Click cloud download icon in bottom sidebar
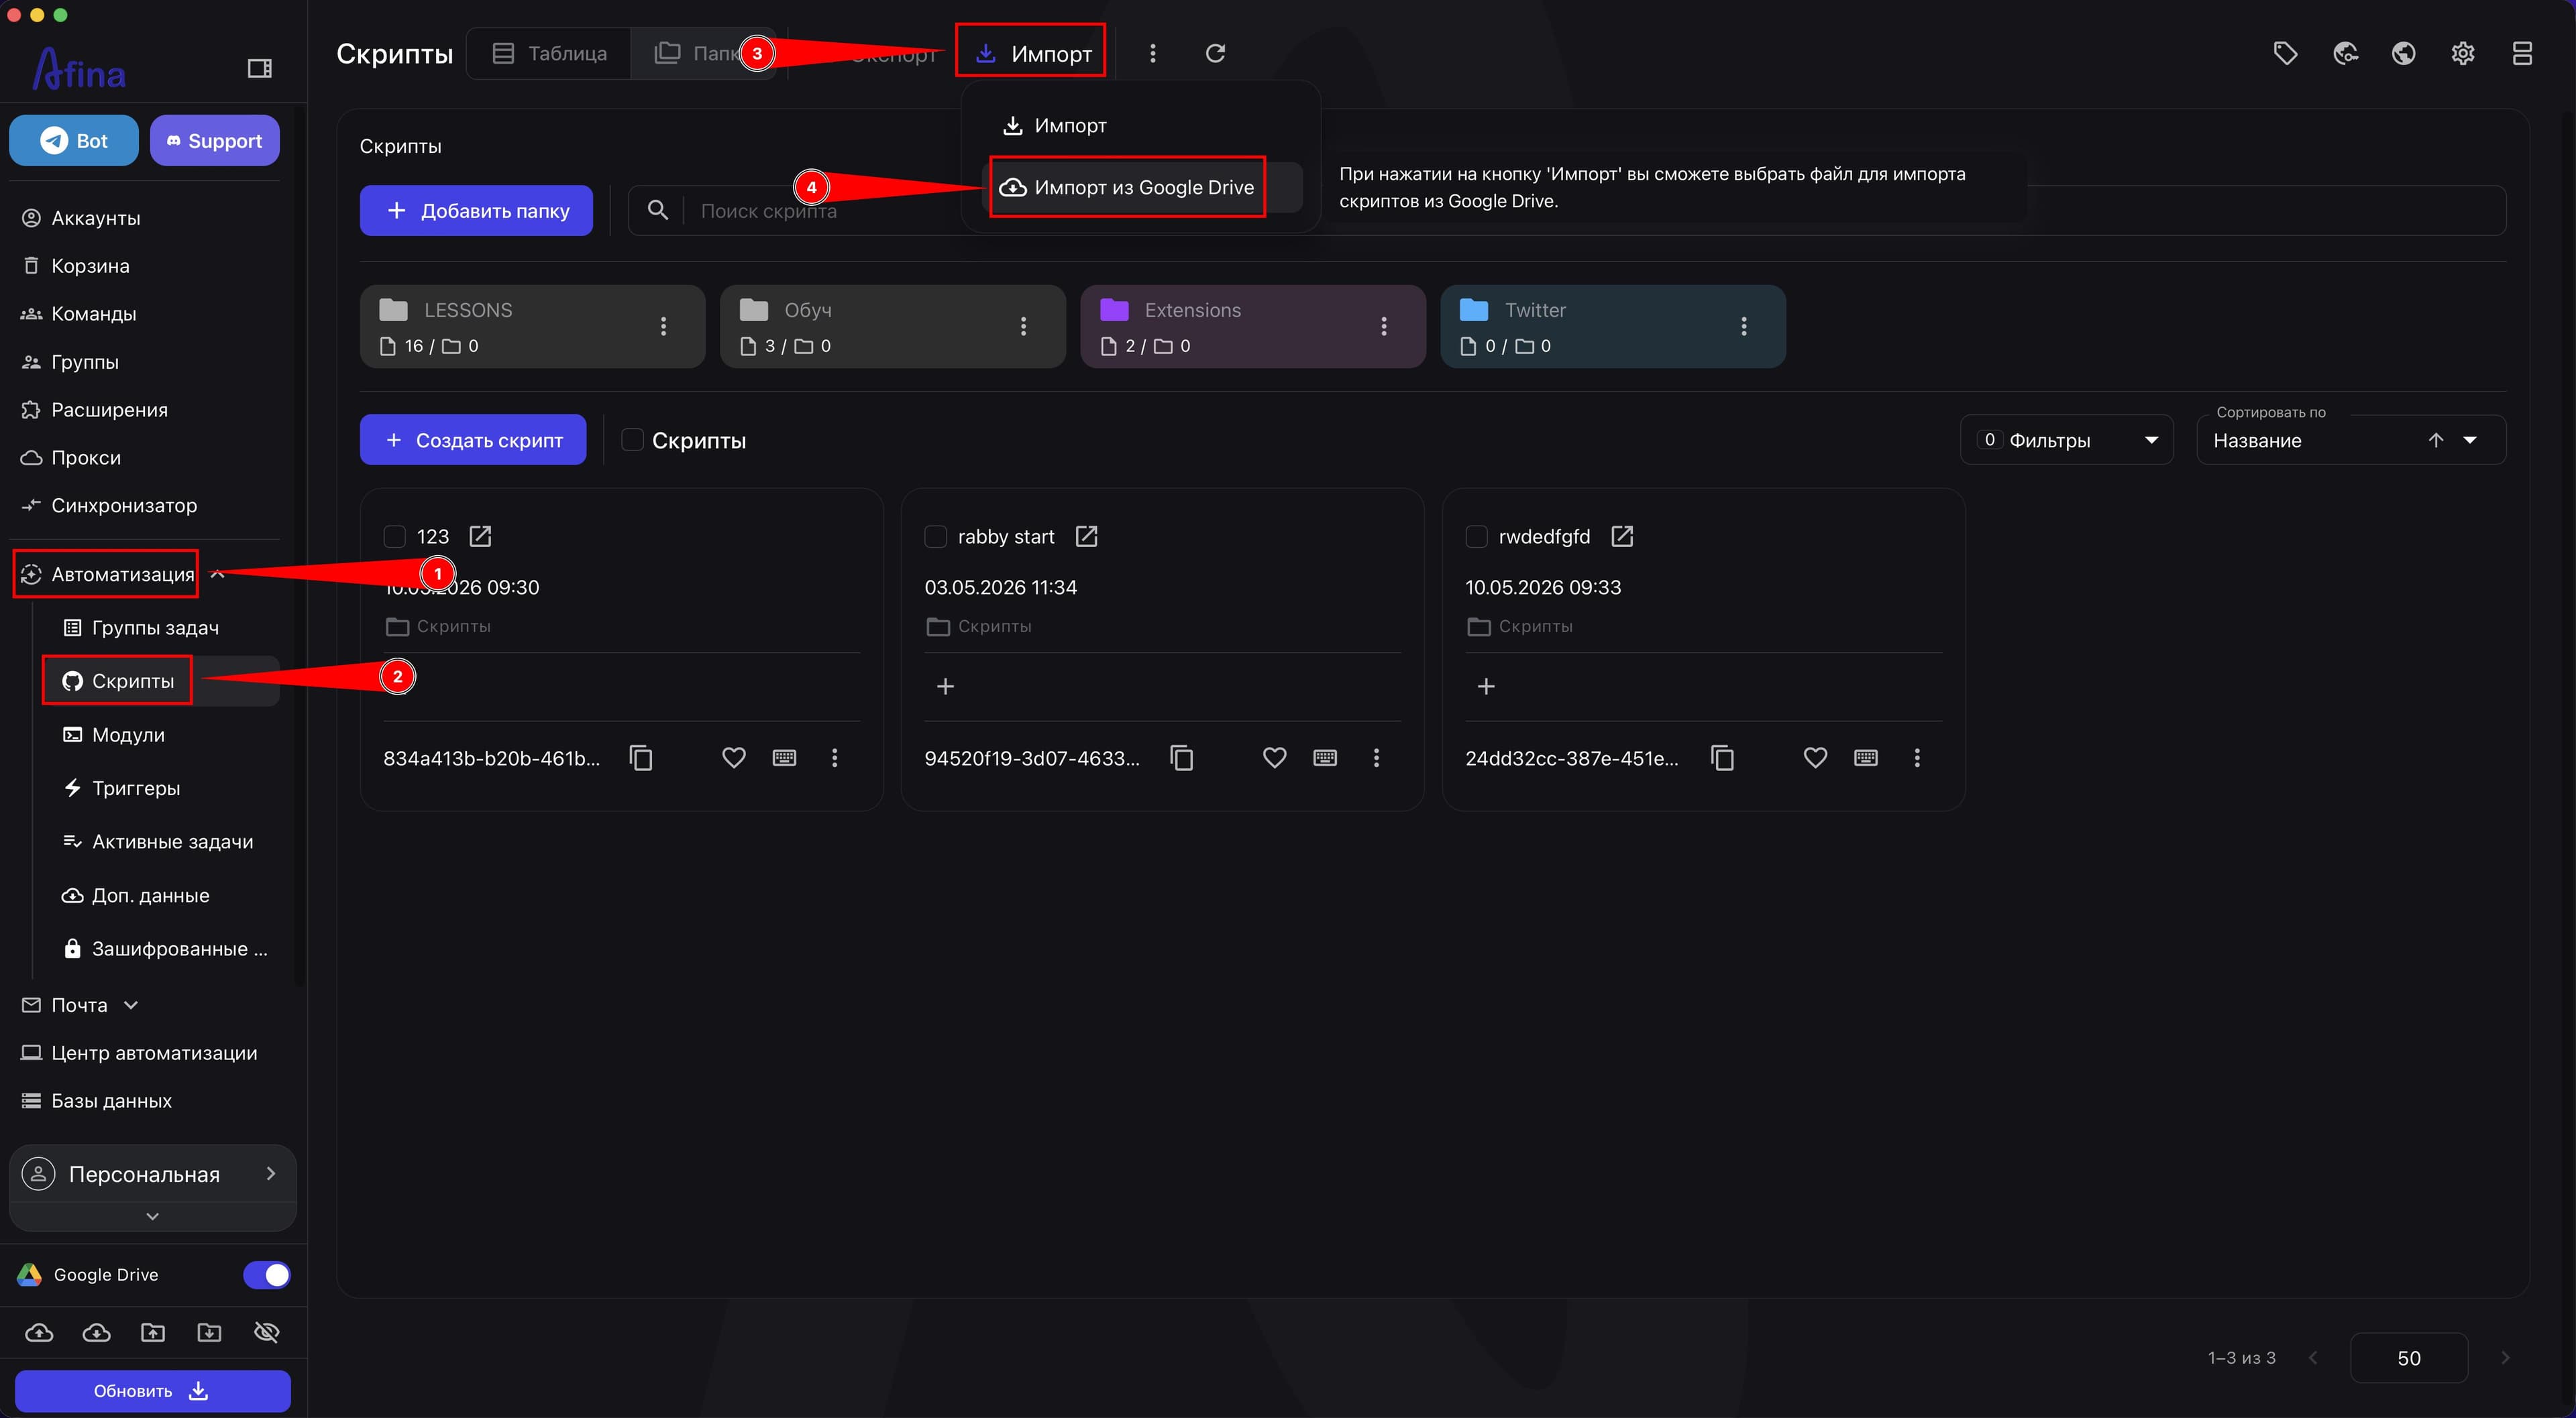This screenshot has height=1418, width=2576. click(96, 1332)
